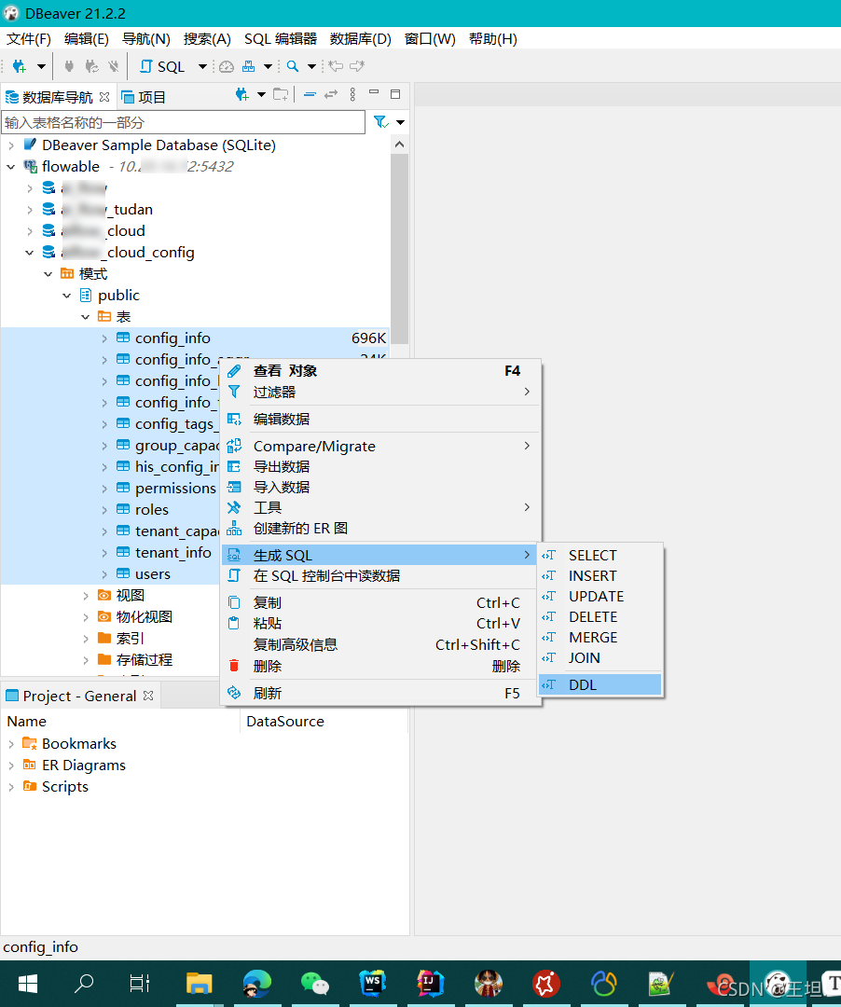The image size is (841, 1007).
Task: Select INSERT in the 生成 SQL submenu
Action: [600, 575]
